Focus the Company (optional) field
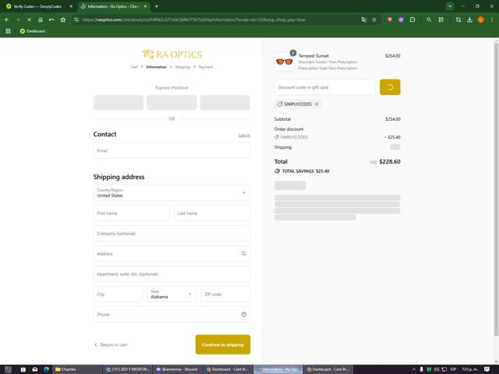Image resolution: width=499 pixels, height=374 pixels. 172,234
